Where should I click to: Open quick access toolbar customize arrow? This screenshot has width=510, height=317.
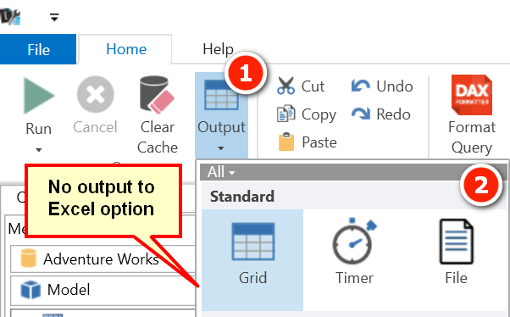click(x=54, y=17)
